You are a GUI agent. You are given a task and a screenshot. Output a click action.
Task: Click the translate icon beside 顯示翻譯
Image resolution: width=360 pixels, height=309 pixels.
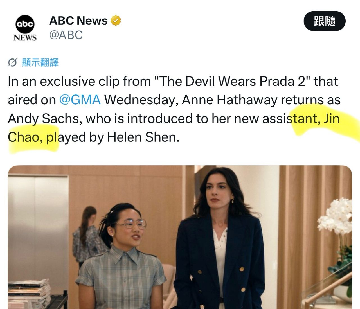[x=12, y=63]
